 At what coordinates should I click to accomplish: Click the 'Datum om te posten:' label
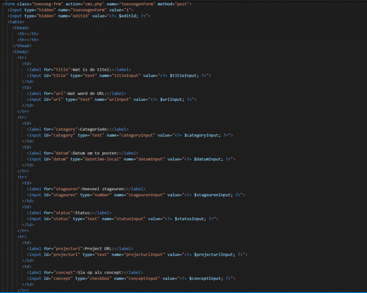95,153
